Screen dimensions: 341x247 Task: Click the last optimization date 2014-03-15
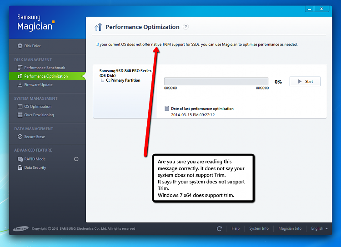(193, 115)
